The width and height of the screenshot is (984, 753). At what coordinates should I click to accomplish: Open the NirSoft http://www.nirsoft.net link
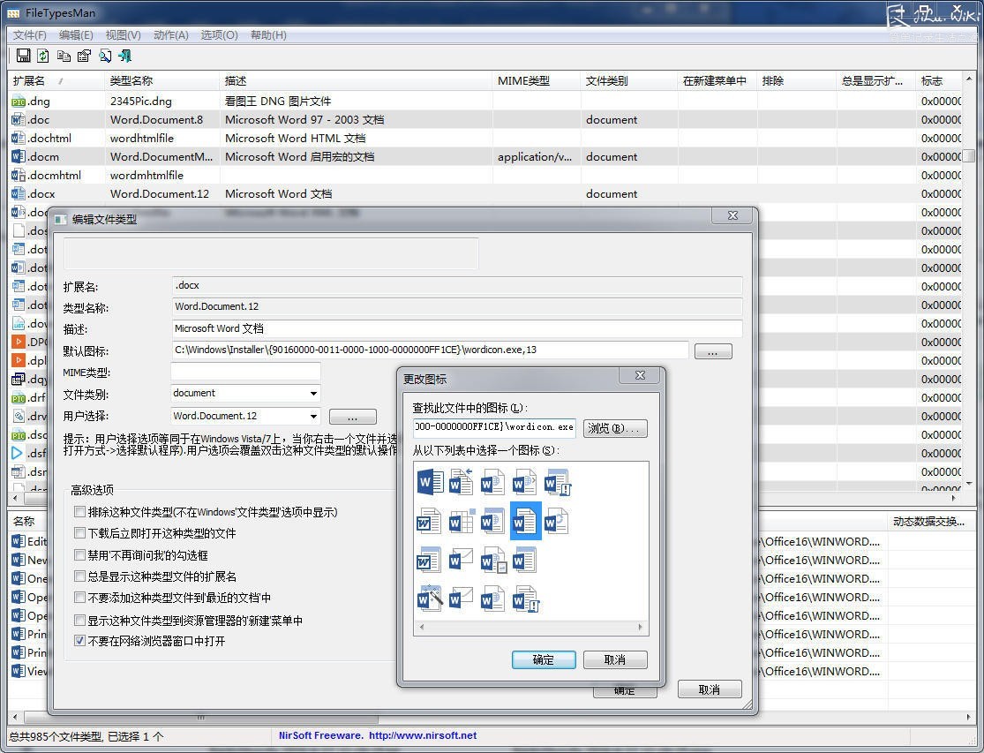coord(423,735)
